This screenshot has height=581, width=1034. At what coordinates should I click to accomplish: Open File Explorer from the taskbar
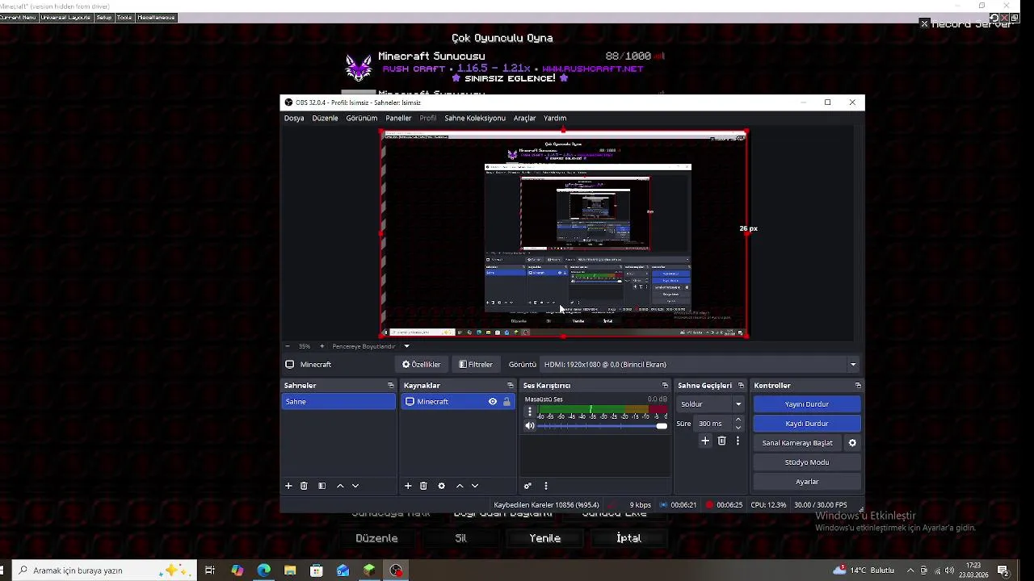[x=290, y=571]
